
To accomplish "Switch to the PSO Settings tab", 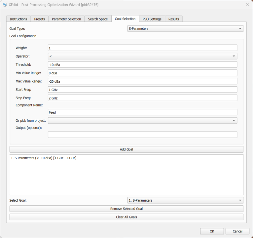I will point(152,19).
